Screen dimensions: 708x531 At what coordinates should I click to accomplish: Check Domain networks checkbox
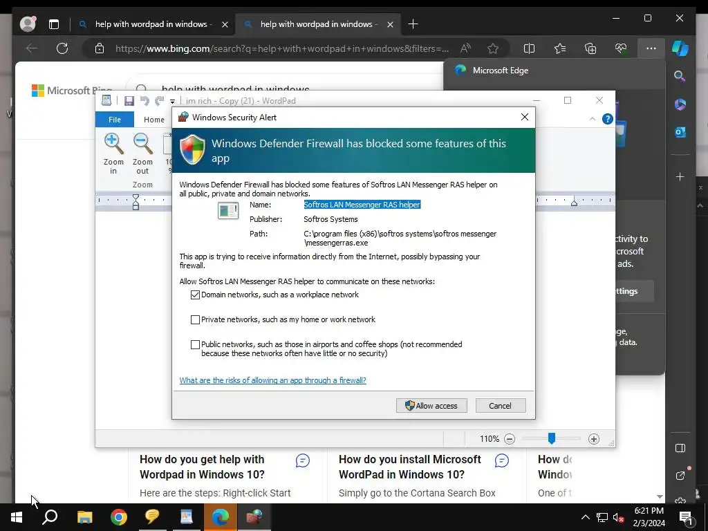pos(195,295)
